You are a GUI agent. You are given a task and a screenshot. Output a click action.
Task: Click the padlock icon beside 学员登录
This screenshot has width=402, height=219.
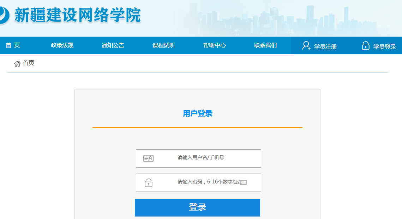tap(366, 46)
